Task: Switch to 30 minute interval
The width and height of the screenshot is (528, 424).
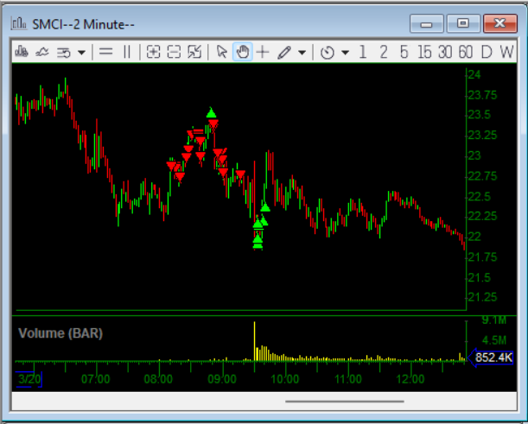Action: [x=445, y=52]
